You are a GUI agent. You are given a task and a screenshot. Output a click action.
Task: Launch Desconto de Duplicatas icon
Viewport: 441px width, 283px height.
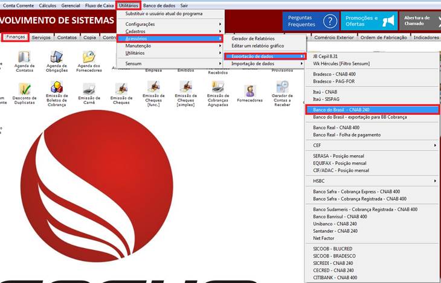pyautogui.click(x=25, y=89)
